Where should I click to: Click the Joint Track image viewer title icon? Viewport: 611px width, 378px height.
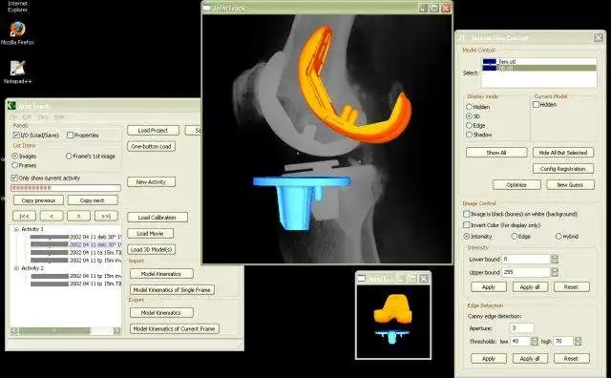click(207, 8)
